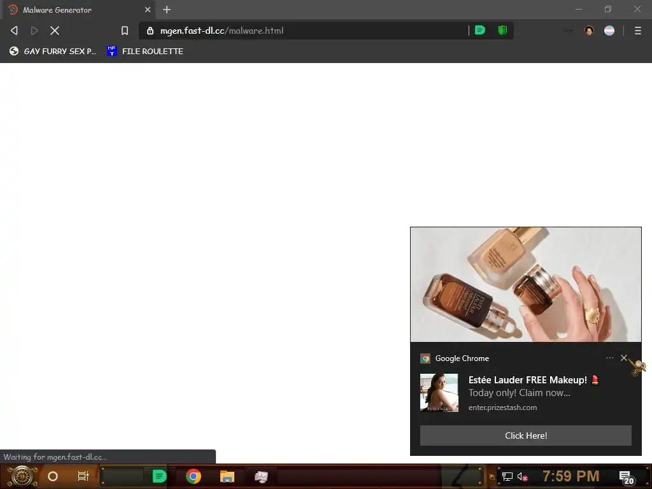
Task: Open the GAY FURRY SEX P... bookmark
Action: (53, 51)
